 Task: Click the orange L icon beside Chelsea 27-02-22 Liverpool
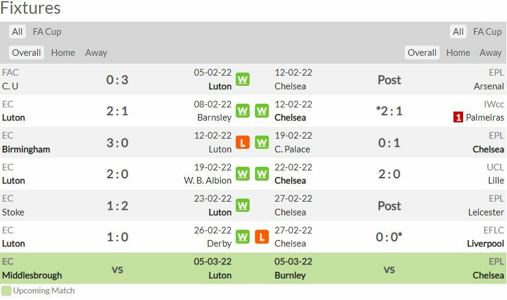coord(262,237)
